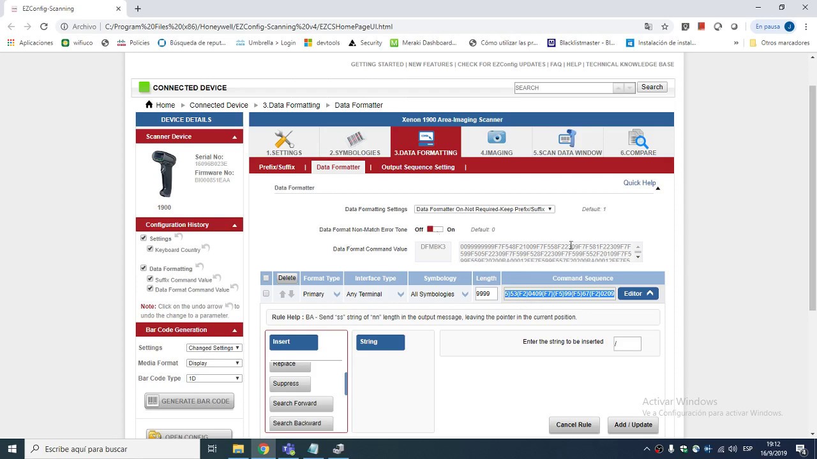Collapse the Scanner Device panel
The height and width of the screenshot is (459, 817).
click(234, 137)
